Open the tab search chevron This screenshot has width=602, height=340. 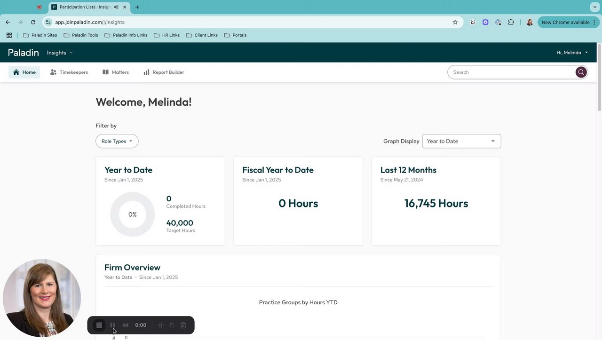tap(595, 7)
